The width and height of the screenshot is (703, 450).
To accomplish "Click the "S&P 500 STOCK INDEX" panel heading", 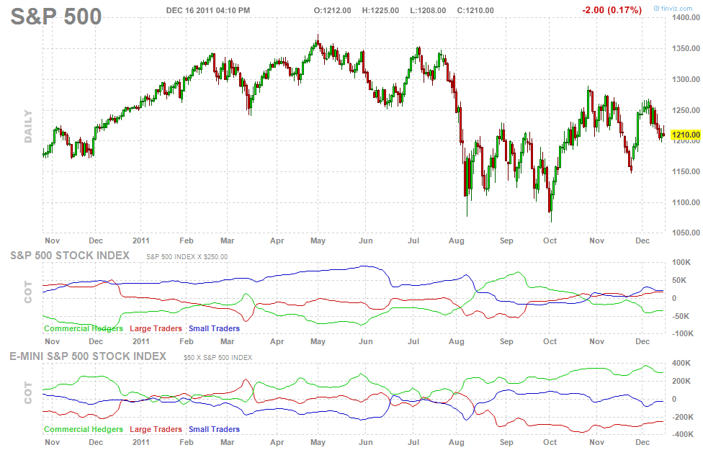I will [70, 256].
